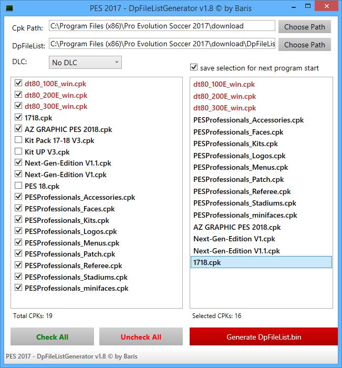342x368 pixels.
Task: Select dt80_300E_win.cpk in the right list
Action: coord(261,108)
